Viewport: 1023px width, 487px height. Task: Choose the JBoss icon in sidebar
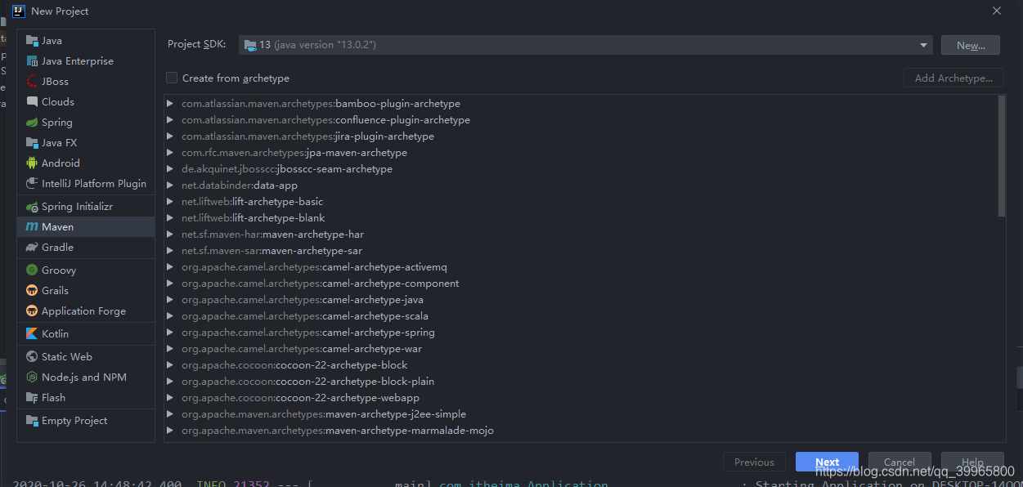(x=32, y=82)
